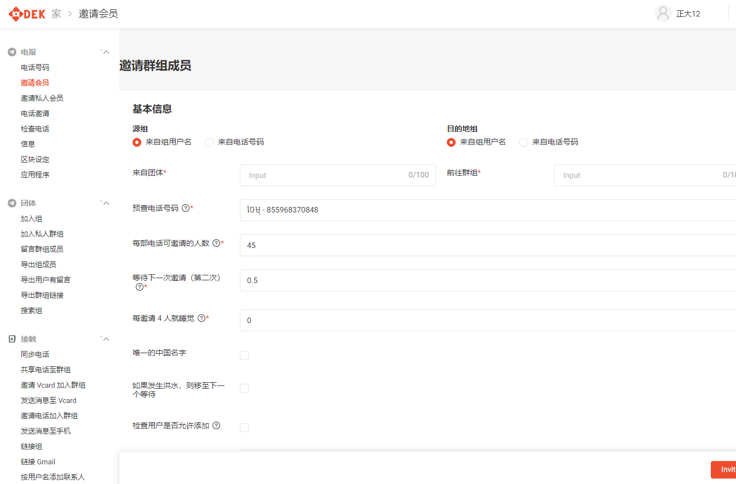The height and width of the screenshot is (484, 736).
Task: Collapse the 接触 sidebar section
Action: click(x=106, y=339)
